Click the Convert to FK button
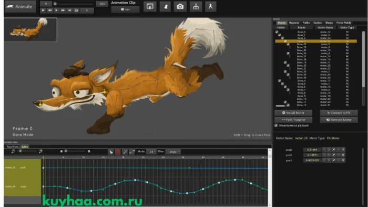Image resolution: width=368 pixels, height=207 pixels. (339, 113)
